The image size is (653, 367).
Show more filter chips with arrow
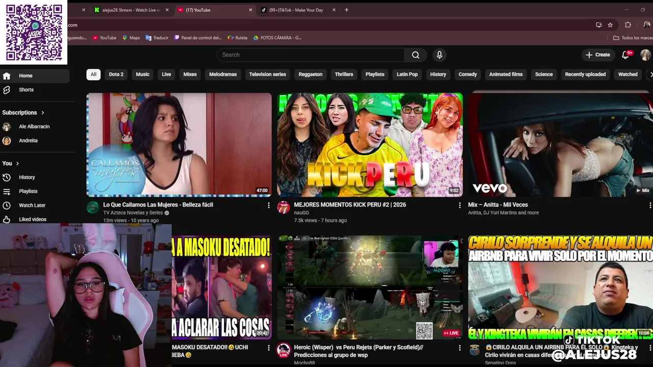[650, 74]
